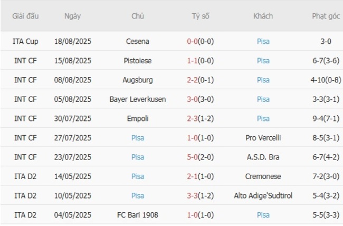Open the Pistoiese team link
Image resolution: width=343 pixels, height=226 pixels.
pos(138,61)
